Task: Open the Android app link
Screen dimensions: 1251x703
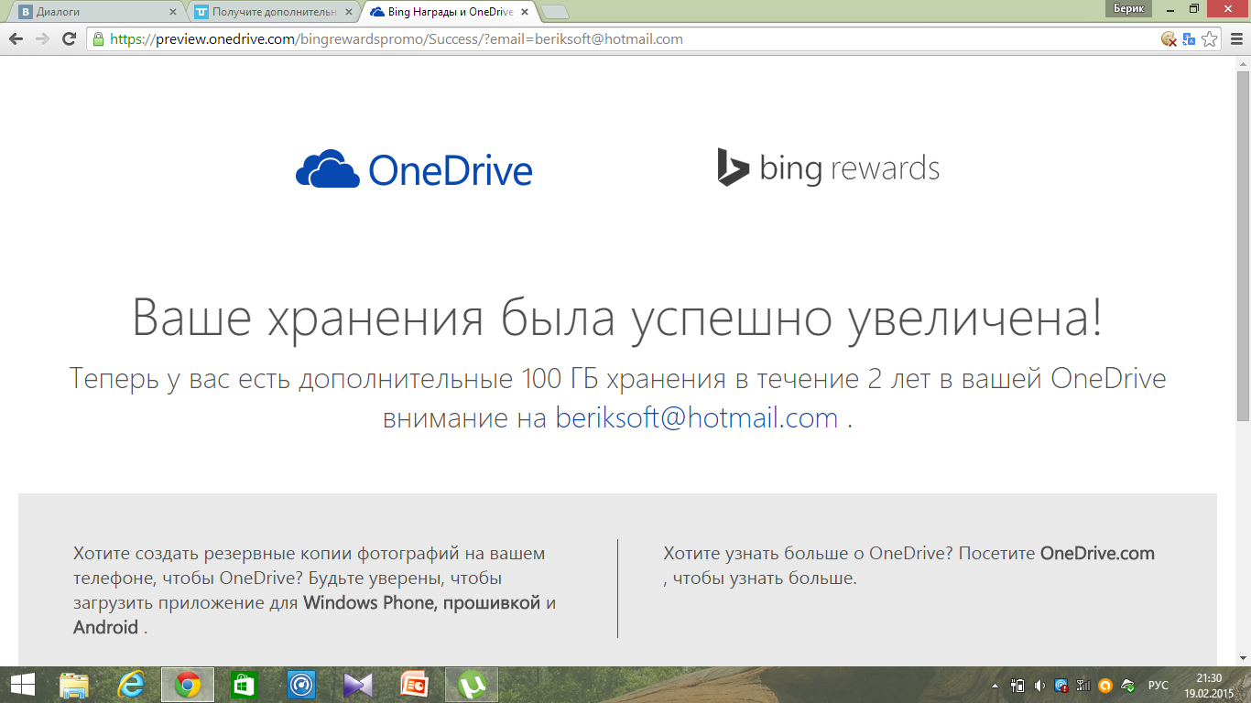Action: pyautogui.click(x=105, y=627)
